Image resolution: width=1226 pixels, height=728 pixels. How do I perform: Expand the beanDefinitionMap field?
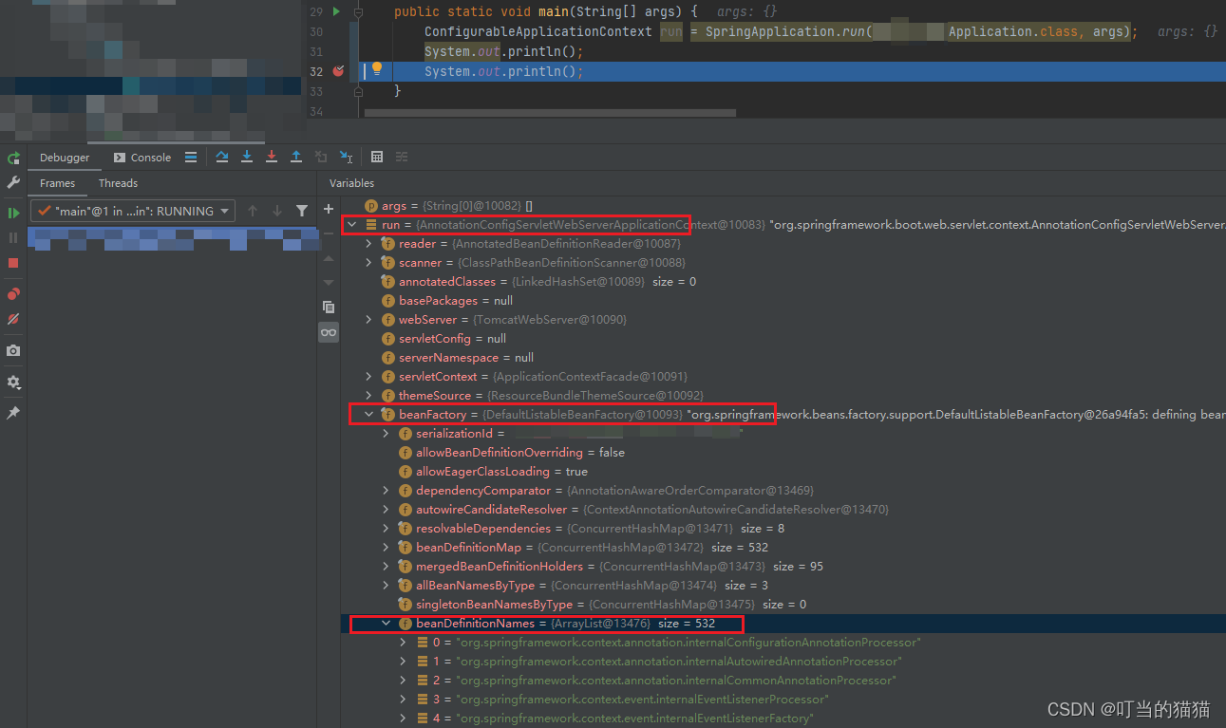click(x=387, y=548)
